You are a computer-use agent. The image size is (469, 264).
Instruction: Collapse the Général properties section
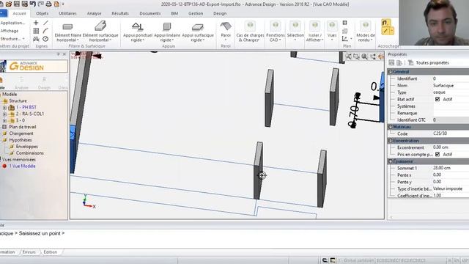391,72
